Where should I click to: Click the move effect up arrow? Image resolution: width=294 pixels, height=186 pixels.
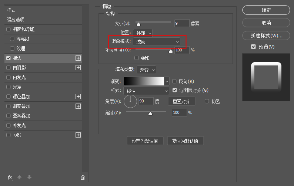(x=19, y=177)
